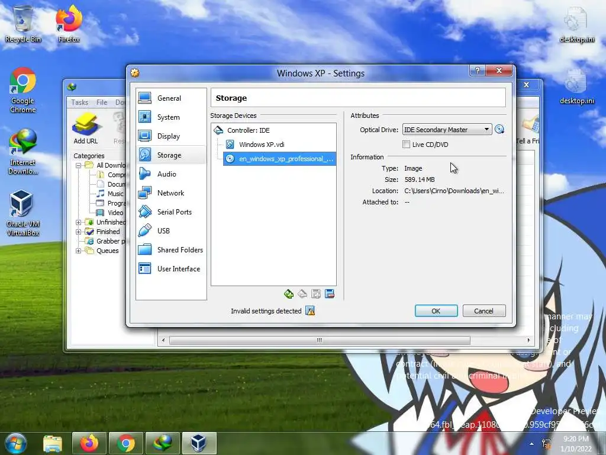
Task: Select Oracle VM VirtualBox desktop shortcut
Action: coord(23,213)
